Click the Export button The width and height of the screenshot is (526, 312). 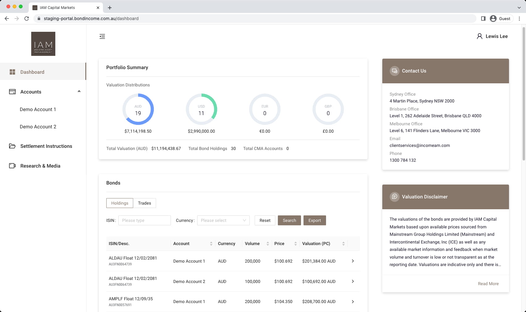(x=315, y=220)
